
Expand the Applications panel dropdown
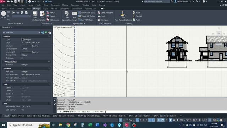79,23
